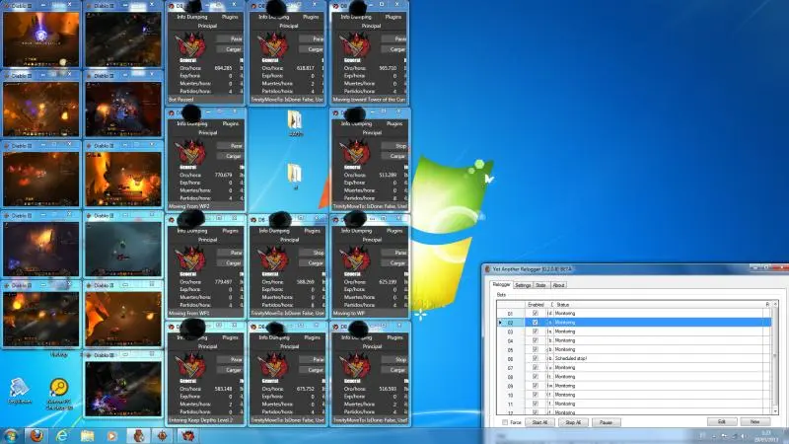Switch to the Stats tab in Relogger
Viewport: 789px width, 444px height.
[540, 285]
